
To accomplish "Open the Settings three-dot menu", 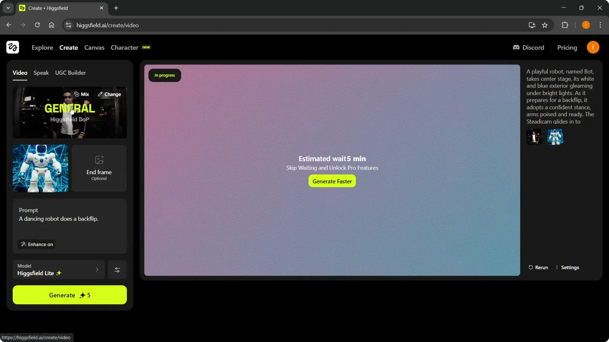I will pyautogui.click(x=557, y=267).
